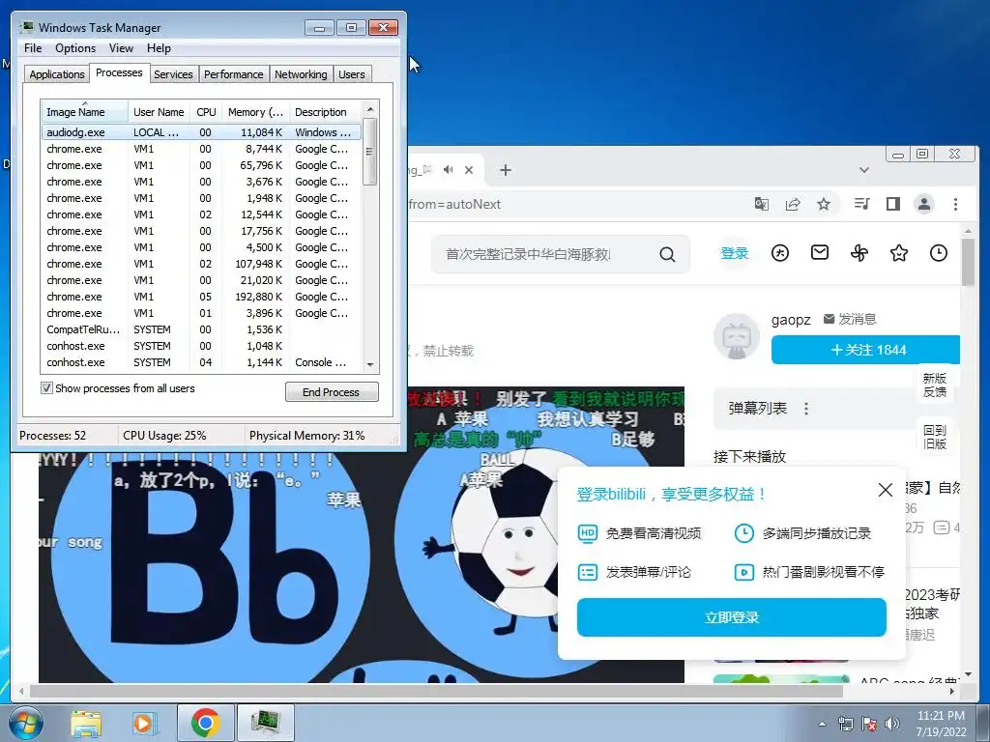Switch to Services tab

pos(173,74)
